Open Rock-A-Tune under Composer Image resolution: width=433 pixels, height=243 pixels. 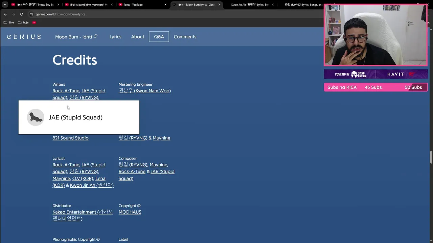(x=132, y=171)
